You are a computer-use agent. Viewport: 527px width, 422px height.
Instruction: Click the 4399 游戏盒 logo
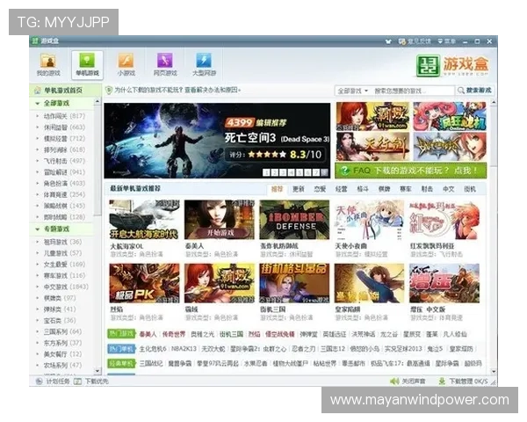tap(452, 66)
